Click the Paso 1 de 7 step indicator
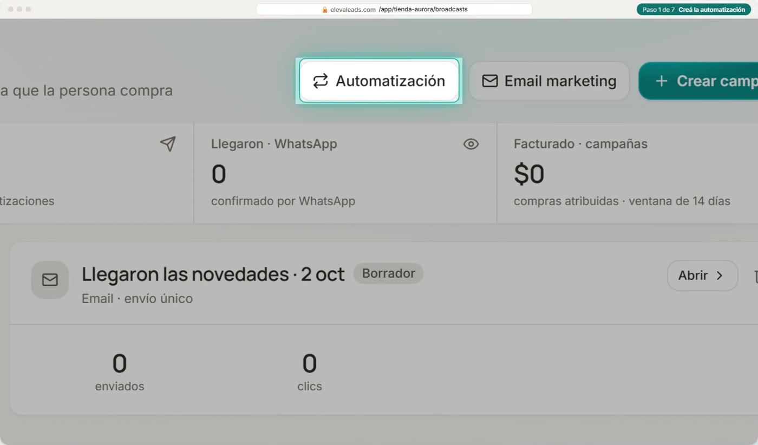This screenshot has height=445, width=758. [694, 9]
